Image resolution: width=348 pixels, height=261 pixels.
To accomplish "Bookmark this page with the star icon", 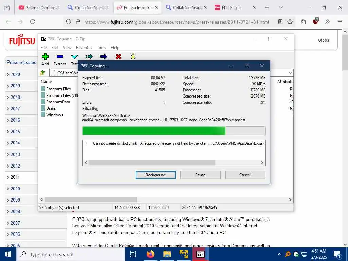I will (290, 22).
